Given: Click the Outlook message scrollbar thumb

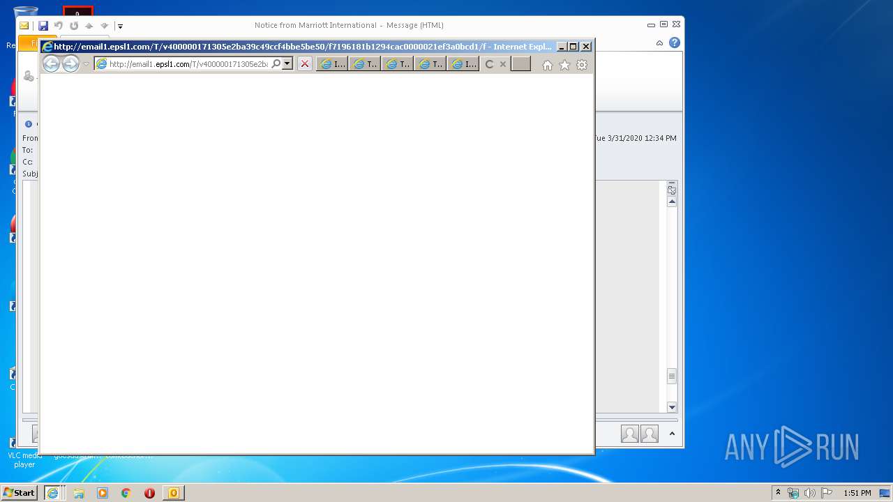Looking at the screenshot, I should [x=672, y=376].
